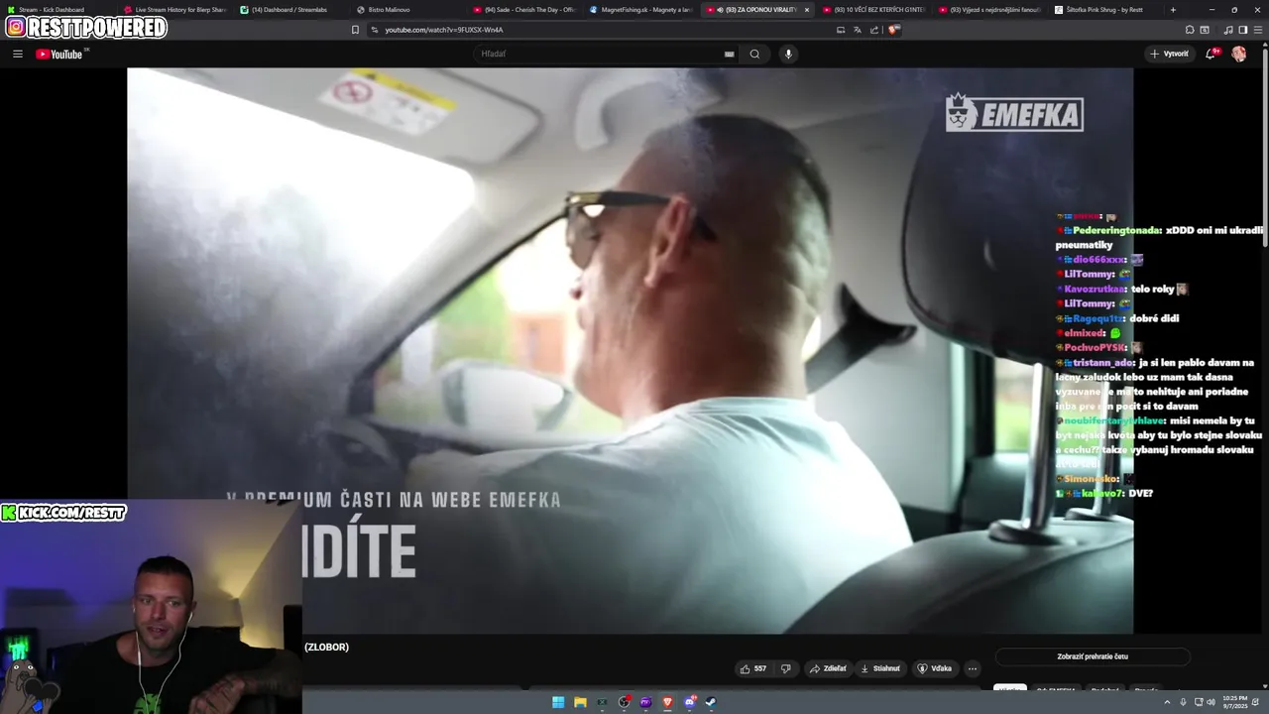Screen dimensions: 1269x714
Task: Open Windows Start menu
Action: tap(558, 702)
